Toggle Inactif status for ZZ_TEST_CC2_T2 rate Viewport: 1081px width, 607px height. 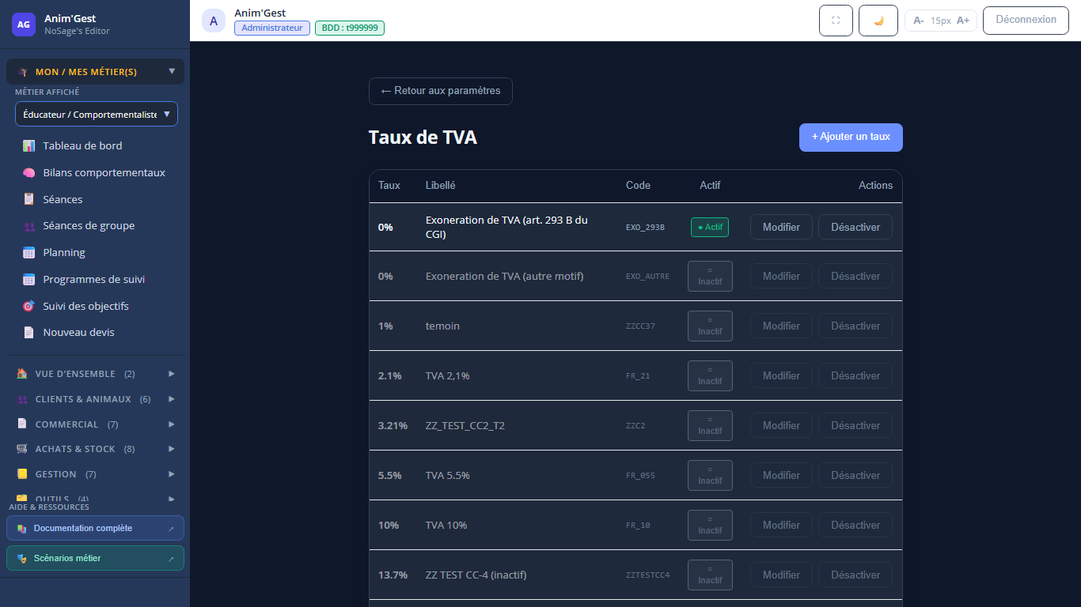710,426
